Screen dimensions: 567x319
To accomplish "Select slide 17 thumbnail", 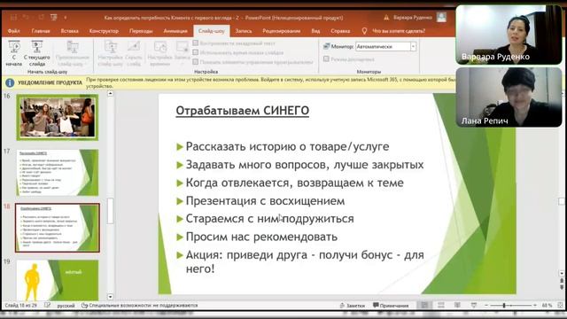I will point(57,173).
